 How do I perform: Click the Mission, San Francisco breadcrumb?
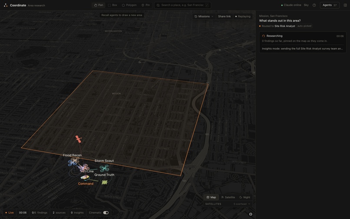coord(273,16)
